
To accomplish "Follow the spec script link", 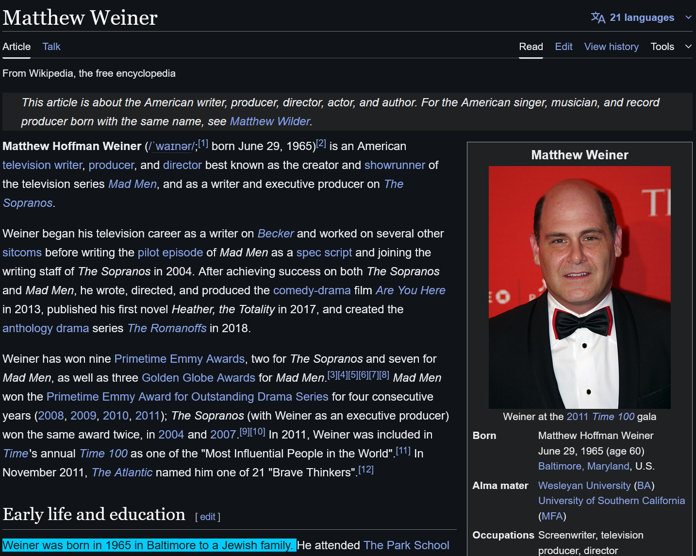I will click(x=324, y=253).
